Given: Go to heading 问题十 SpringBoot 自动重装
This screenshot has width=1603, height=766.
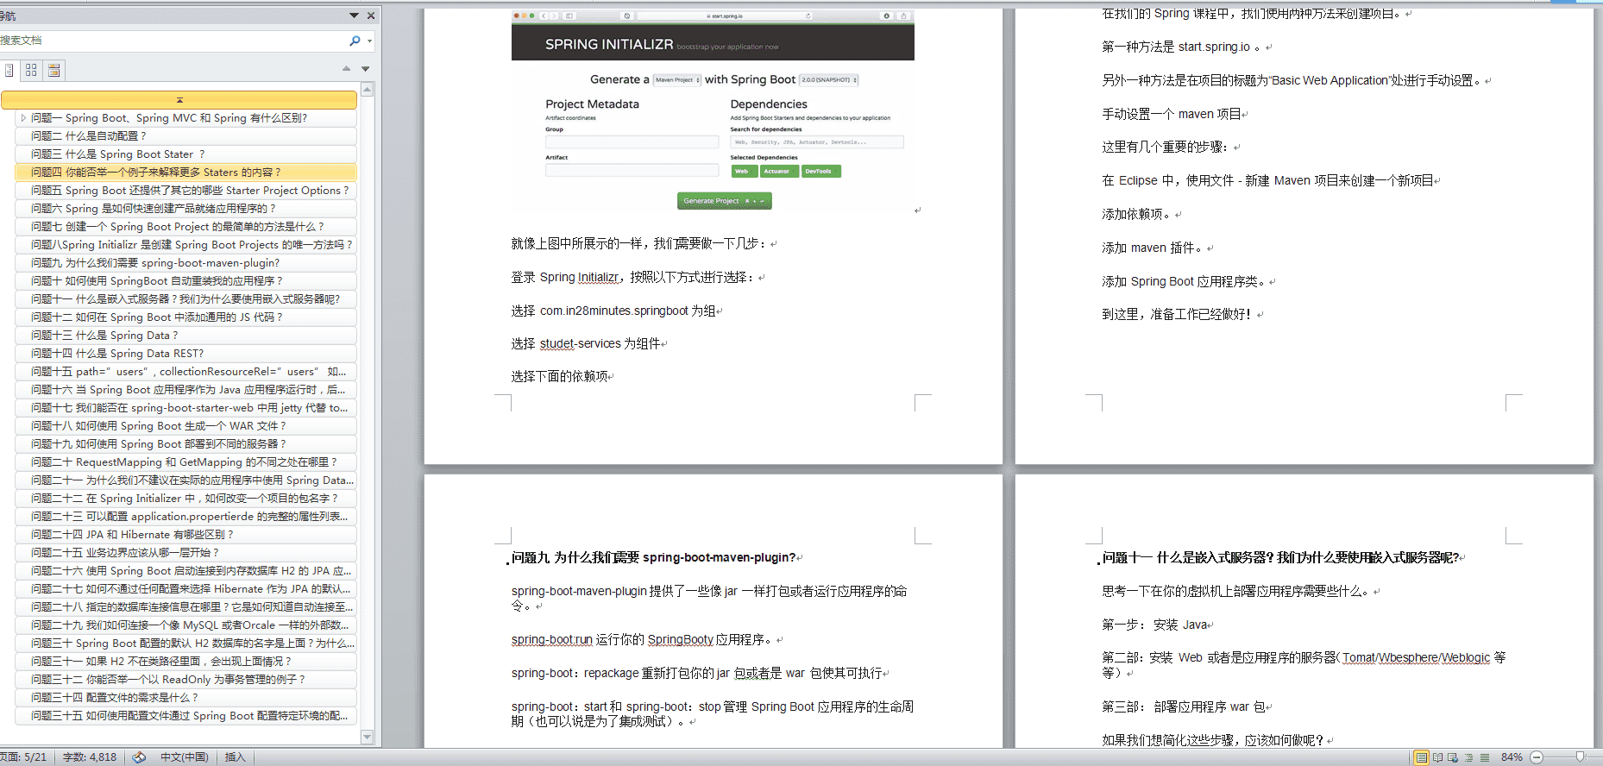Looking at the screenshot, I should coord(186,281).
